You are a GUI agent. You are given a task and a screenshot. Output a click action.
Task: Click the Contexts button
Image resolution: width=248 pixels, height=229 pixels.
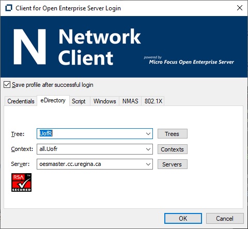(x=173, y=149)
